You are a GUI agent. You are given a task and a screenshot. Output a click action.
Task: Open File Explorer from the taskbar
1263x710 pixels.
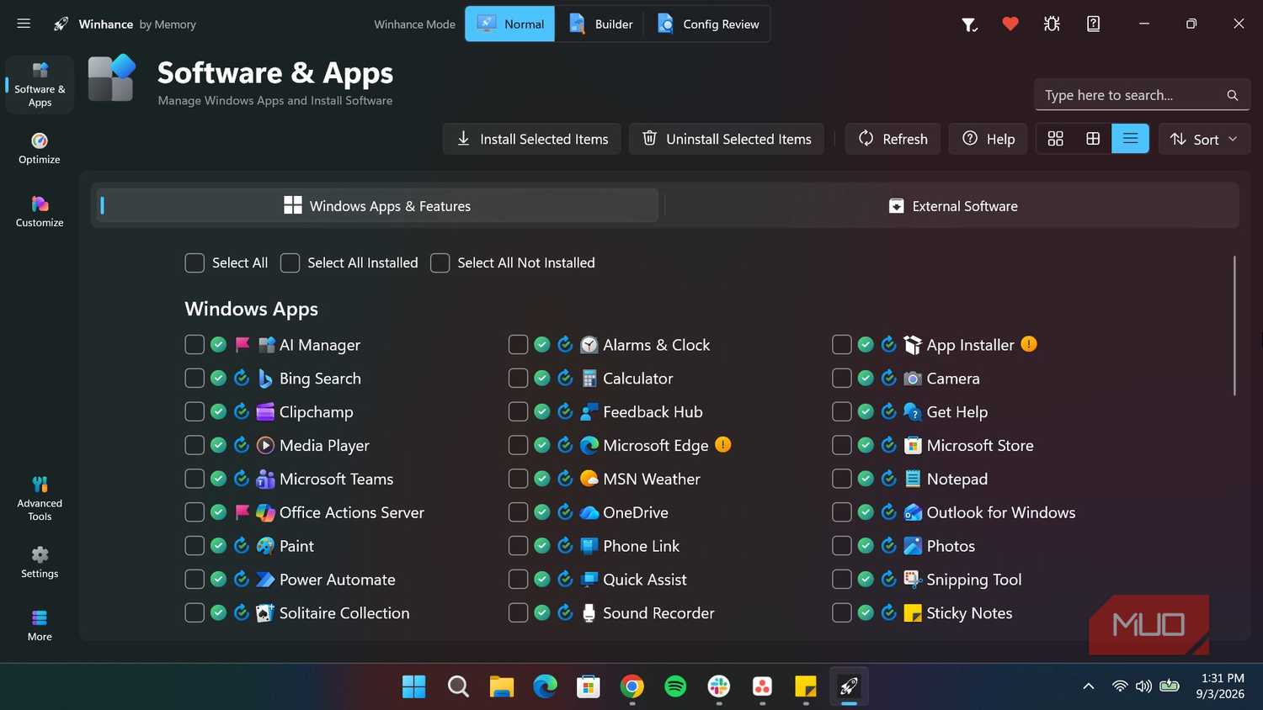click(x=501, y=686)
